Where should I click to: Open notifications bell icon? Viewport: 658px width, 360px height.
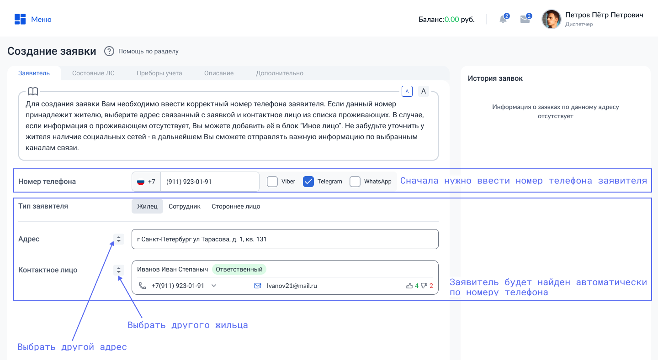tap(503, 19)
